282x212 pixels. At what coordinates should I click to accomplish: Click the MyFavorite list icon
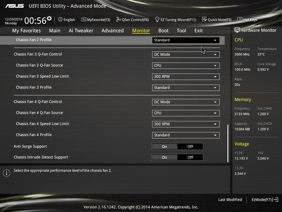pyautogui.click(x=83, y=20)
